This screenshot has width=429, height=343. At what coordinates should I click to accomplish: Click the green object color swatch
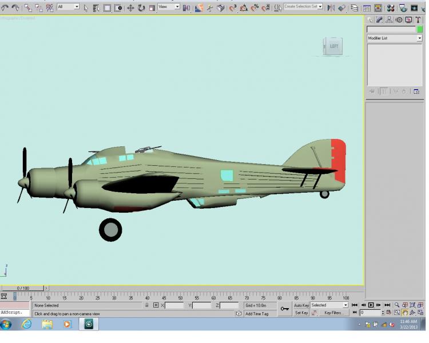[x=419, y=29]
